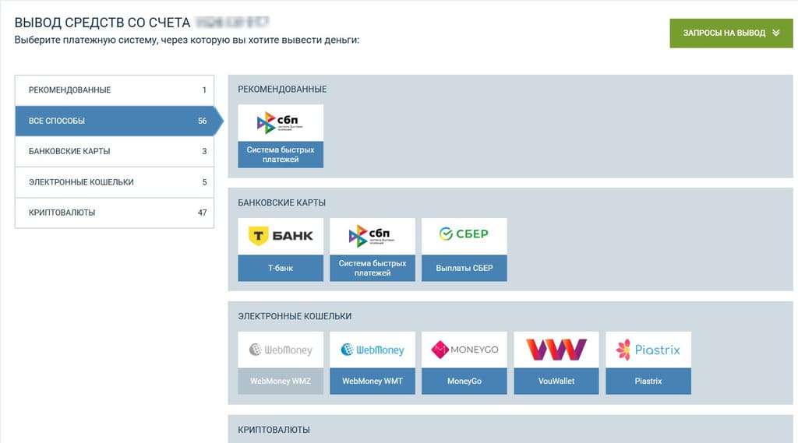Click the count 47 in Криптовалюты
This screenshot has height=443, width=798.
point(203,213)
